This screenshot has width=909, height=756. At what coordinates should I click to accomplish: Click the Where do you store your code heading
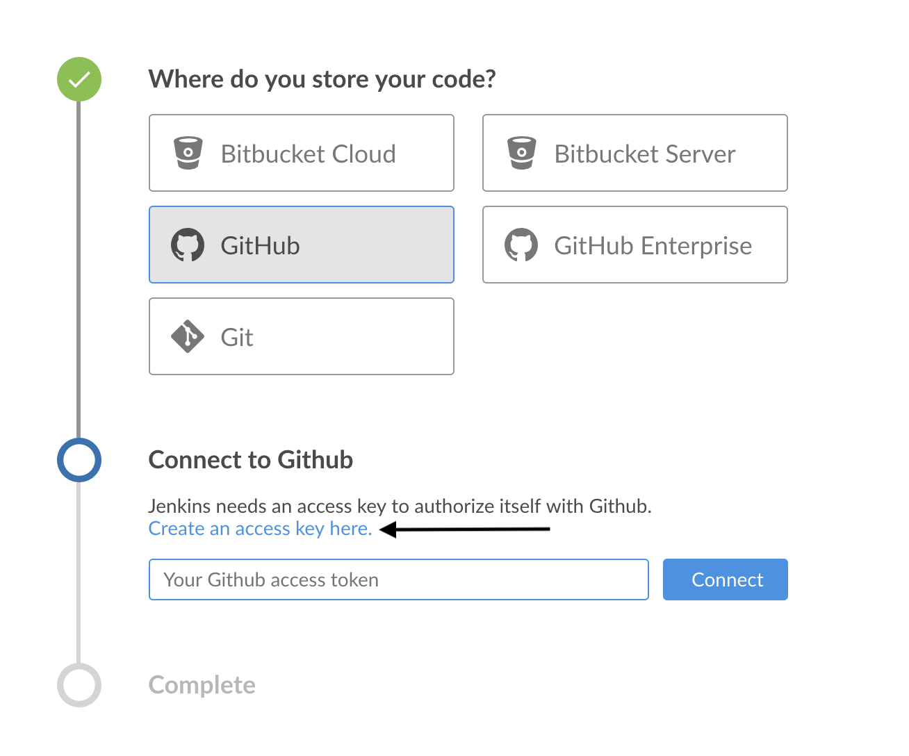point(322,79)
